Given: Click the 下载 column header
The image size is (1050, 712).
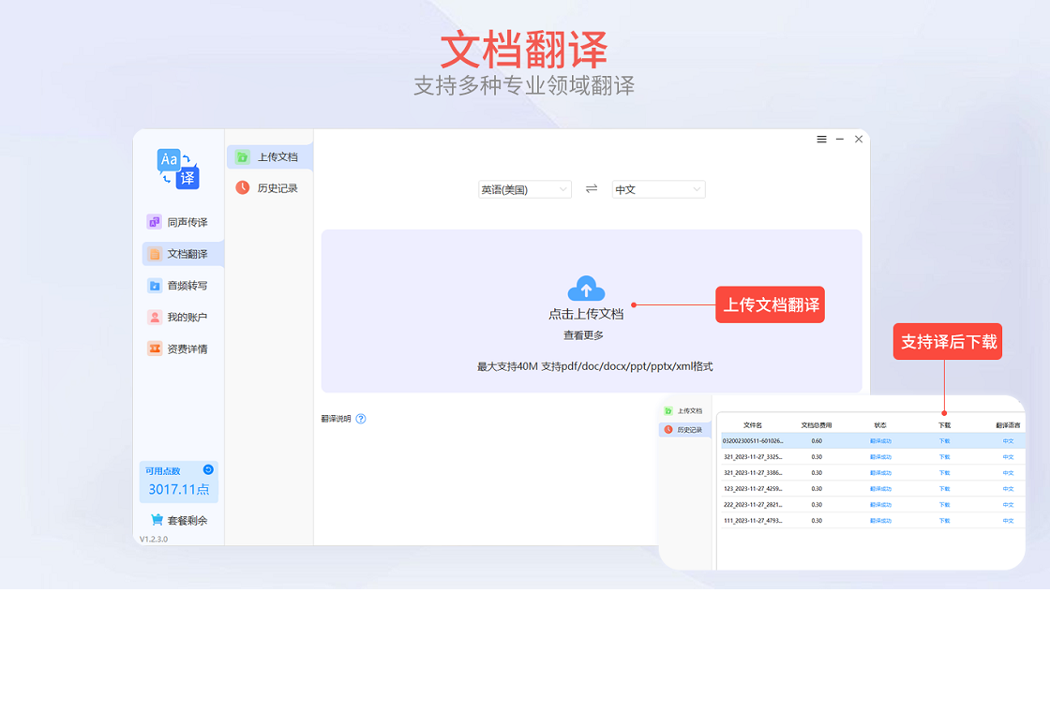Looking at the screenshot, I should click(944, 425).
